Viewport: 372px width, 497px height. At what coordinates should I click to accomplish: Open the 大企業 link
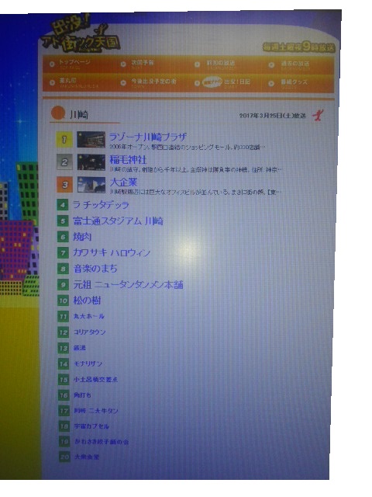point(123,182)
